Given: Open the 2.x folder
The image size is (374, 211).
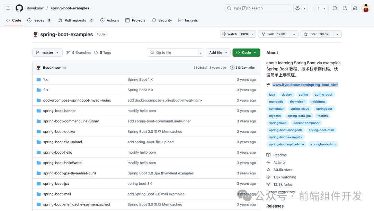Looking at the screenshot, I should coord(46,90).
